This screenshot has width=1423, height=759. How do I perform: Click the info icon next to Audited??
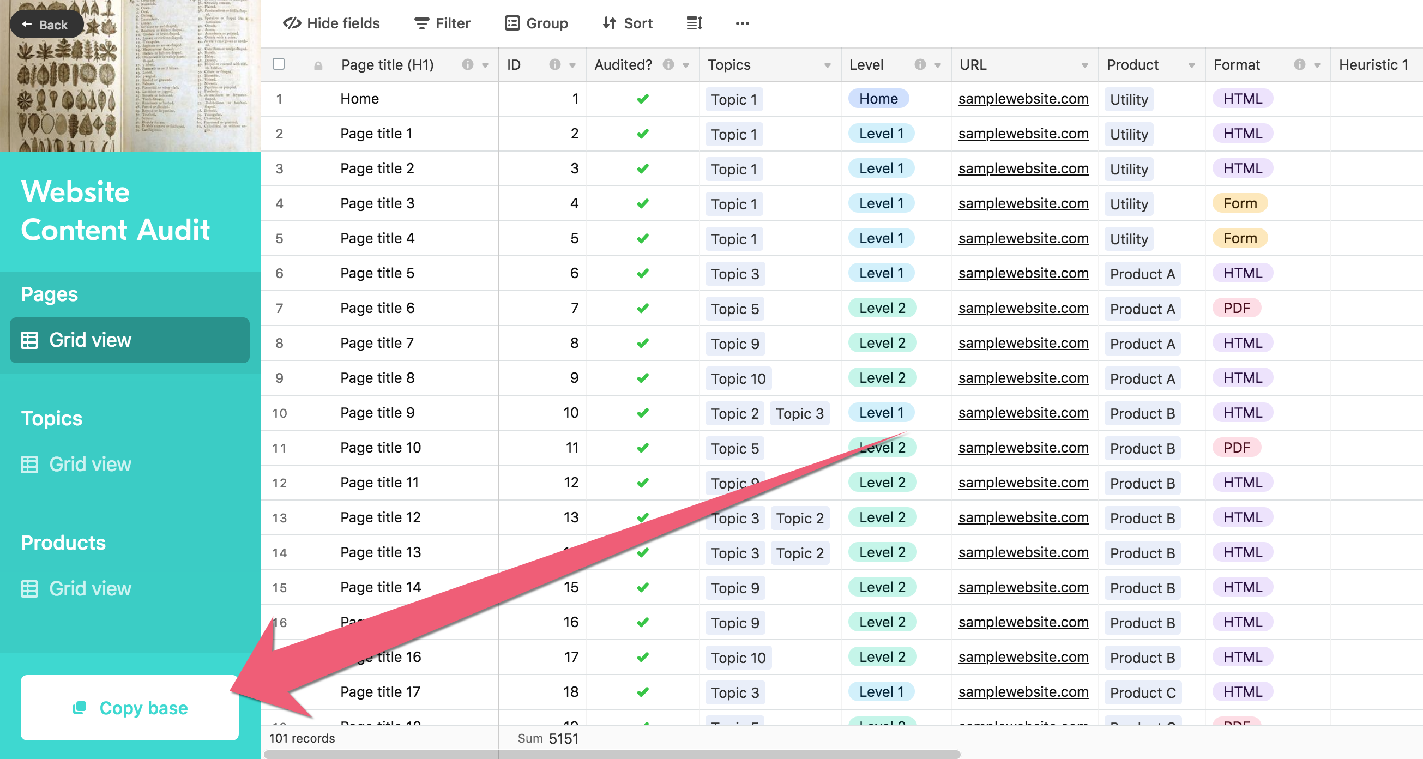point(668,65)
